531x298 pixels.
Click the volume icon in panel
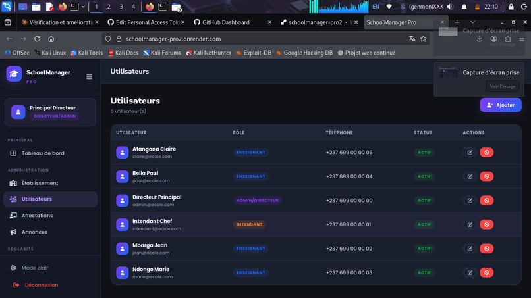(450, 7)
